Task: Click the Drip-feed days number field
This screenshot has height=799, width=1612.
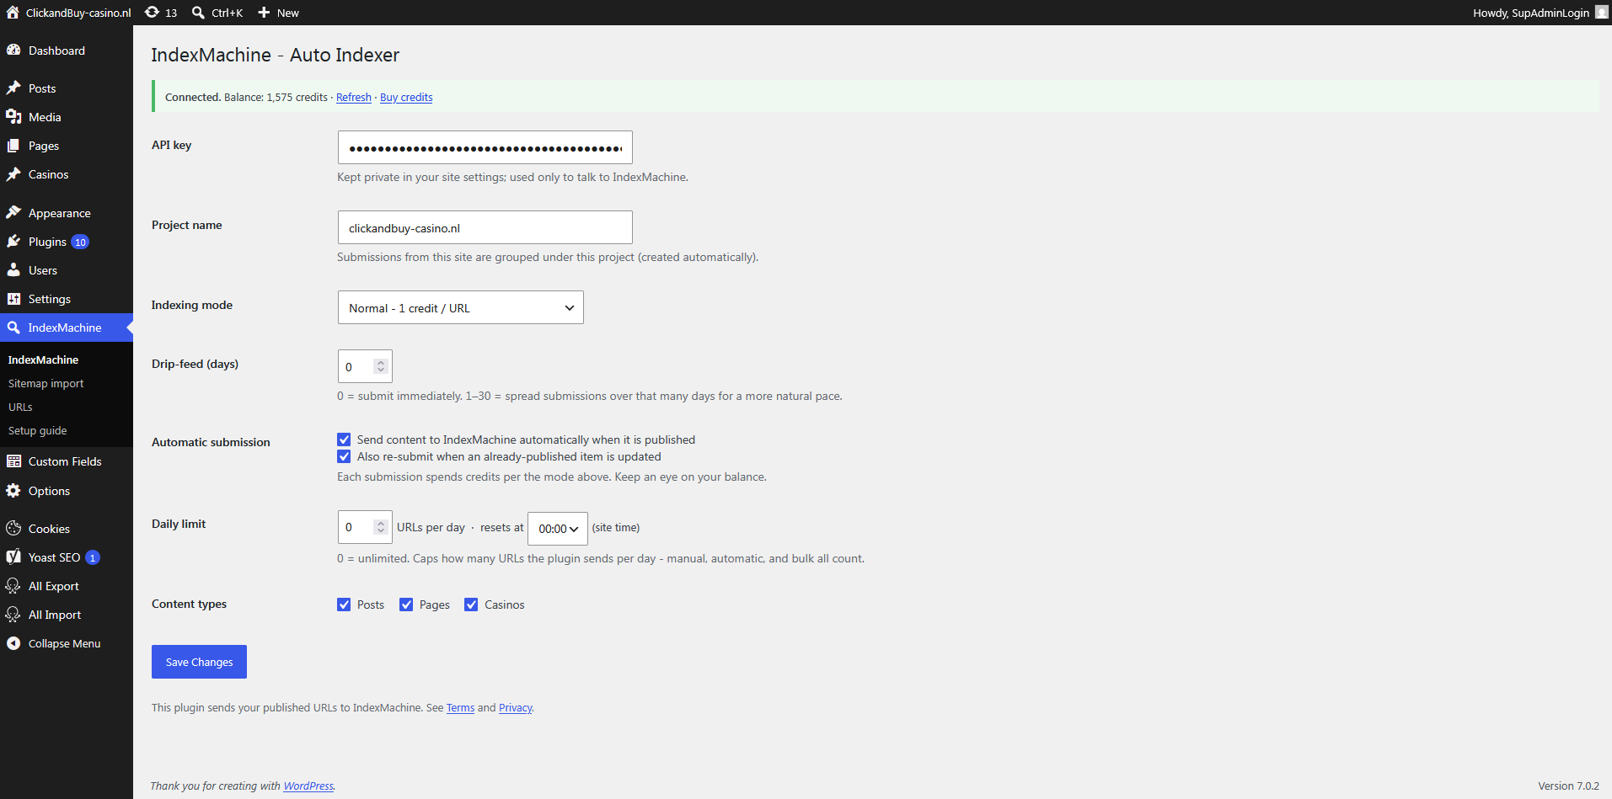Action: click(x=365, y=366)
